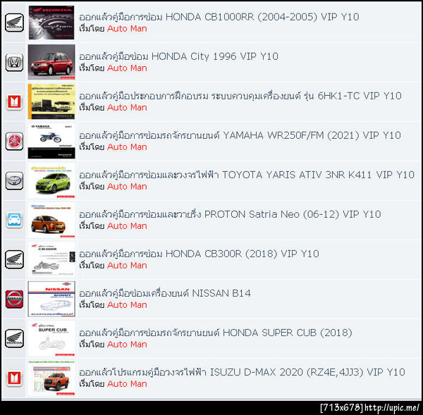Click the red Isuzu icon beside D-MAX 2020

click(x=14, y=378)
